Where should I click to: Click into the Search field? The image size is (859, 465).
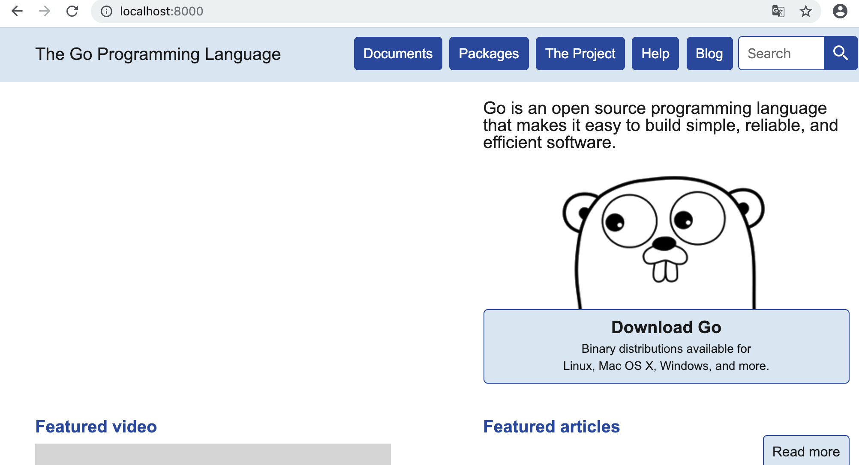click(781, 53)
